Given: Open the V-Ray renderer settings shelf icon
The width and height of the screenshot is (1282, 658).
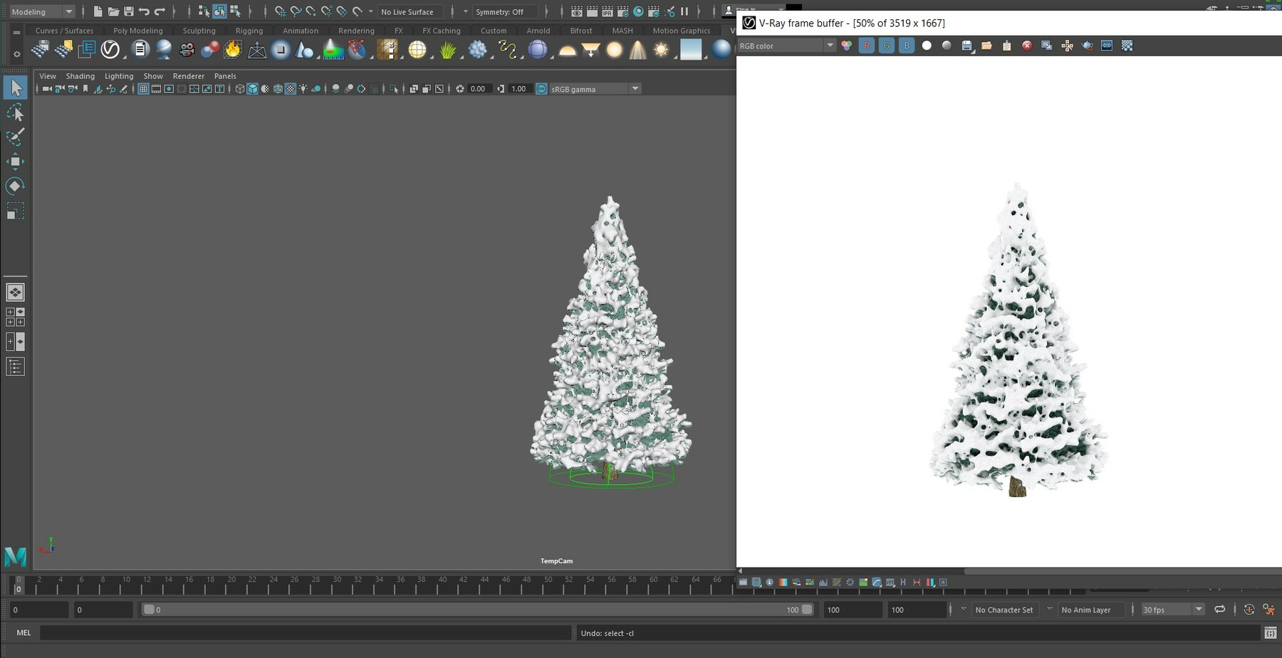Looking at the screenshot, I should point(110,49).
